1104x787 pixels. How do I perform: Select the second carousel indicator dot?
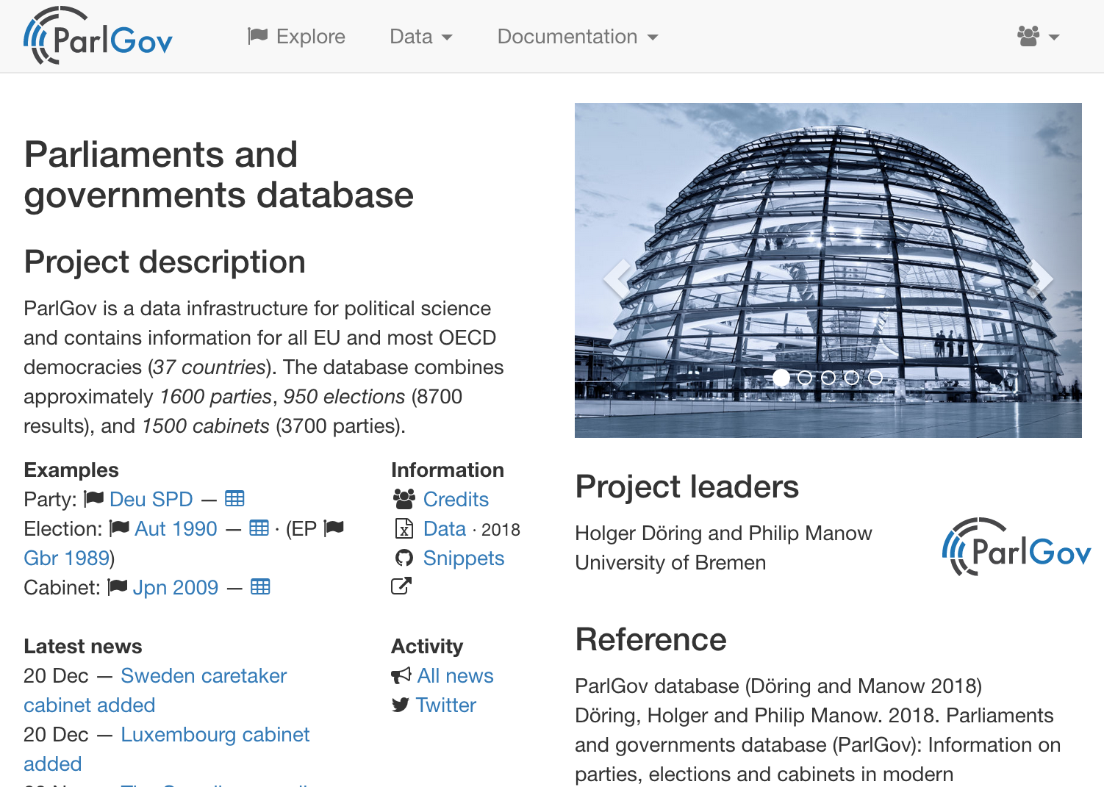[x=805, y=378]
